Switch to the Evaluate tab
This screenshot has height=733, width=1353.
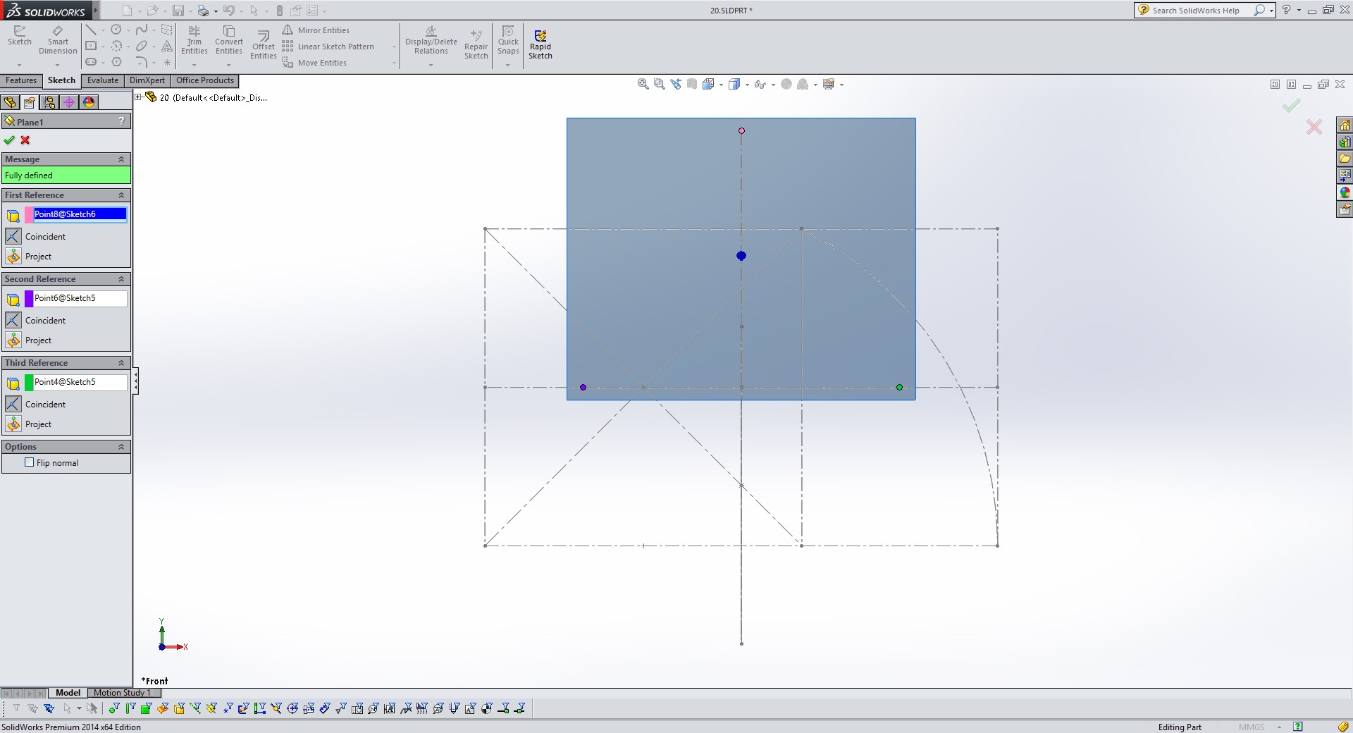click(103, 80)
